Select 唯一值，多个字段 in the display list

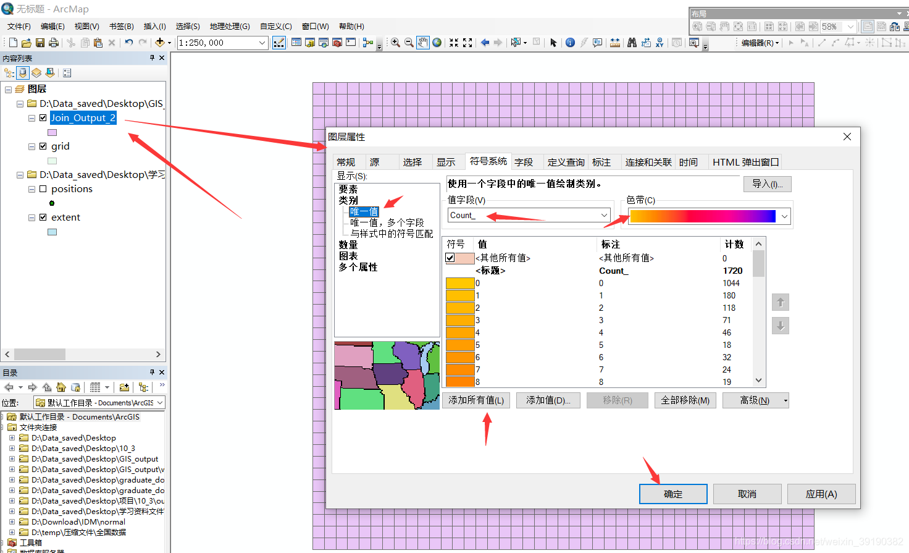coord(387,222)
